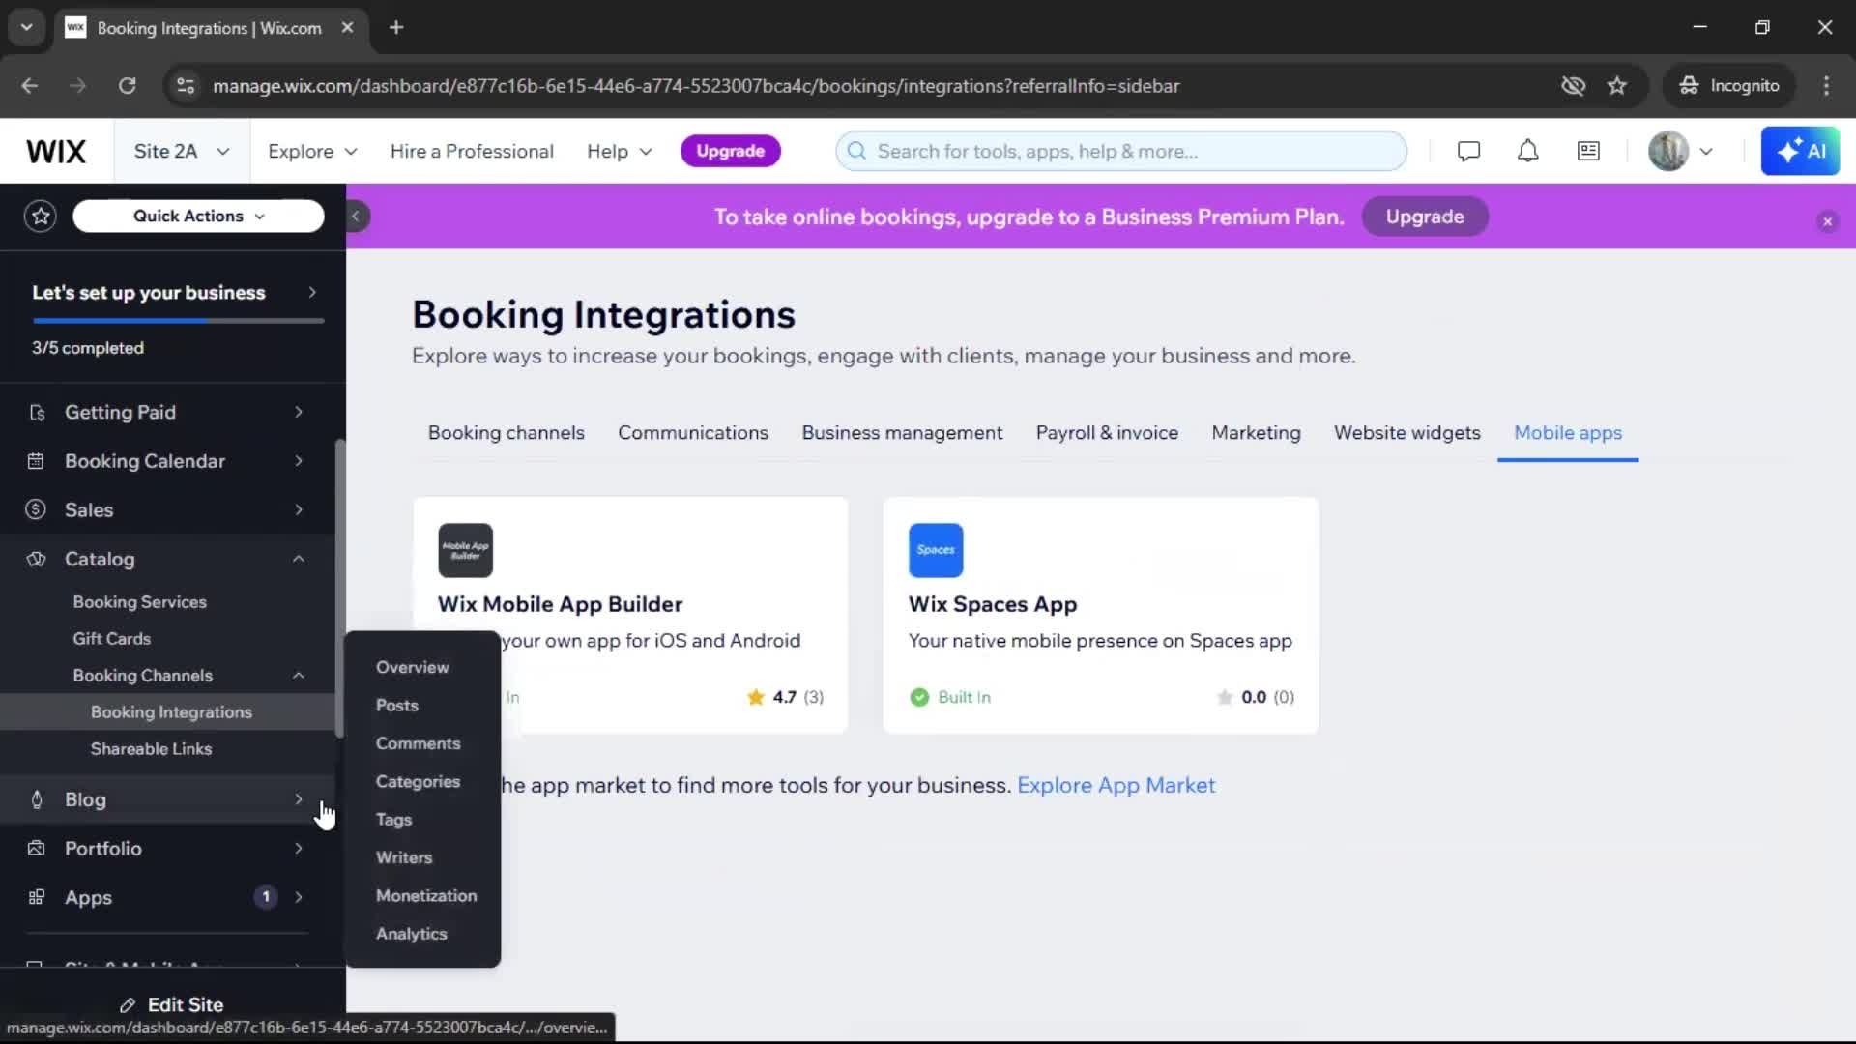Click the Portfolio sidebar icon
Viewport: 1856px width, 1044px height.
click(x=36, y=848)
